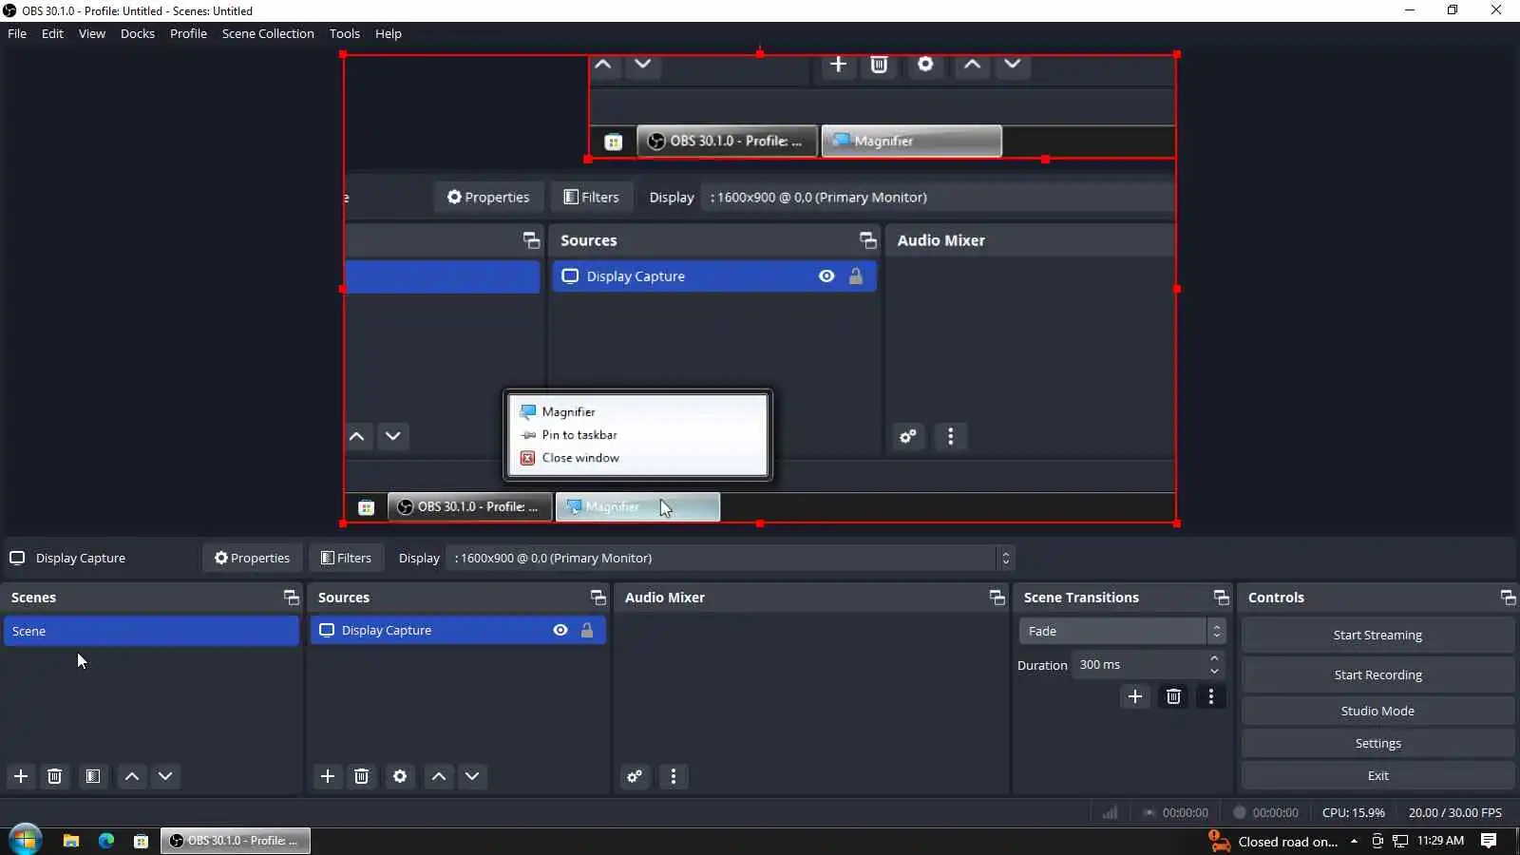Open scene filters icon in the Scenes dock
Image resolution: width=1520 pixels, height=855 pixels.
(92, 776)
